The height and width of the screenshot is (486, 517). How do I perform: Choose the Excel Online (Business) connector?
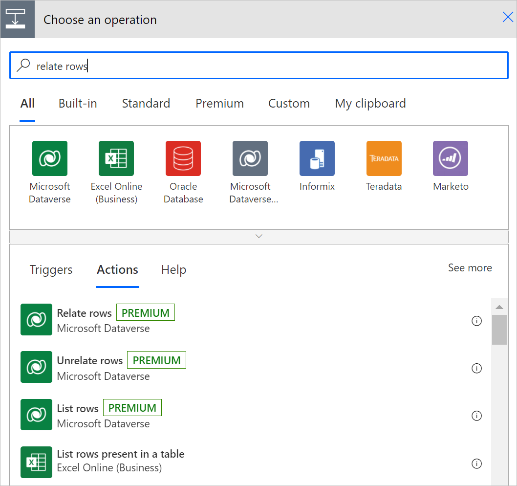[116, 158]
